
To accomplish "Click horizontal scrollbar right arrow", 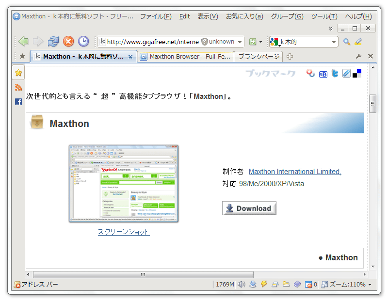I will (x=365, y=274).
